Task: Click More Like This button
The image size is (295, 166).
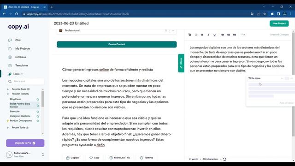Action: (120, 158)
